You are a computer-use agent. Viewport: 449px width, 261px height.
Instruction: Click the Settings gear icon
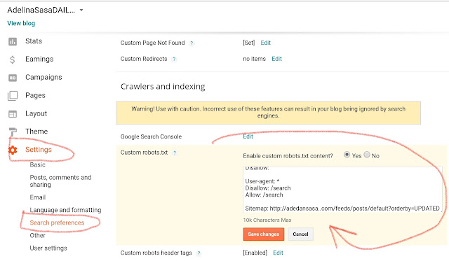tap(13, 150)
